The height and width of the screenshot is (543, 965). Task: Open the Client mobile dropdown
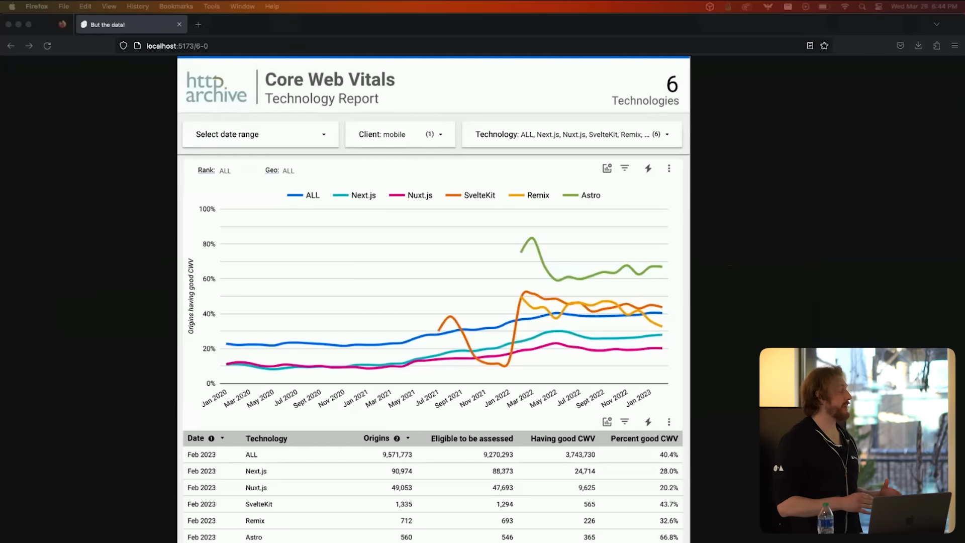click(x=400, y=134)
